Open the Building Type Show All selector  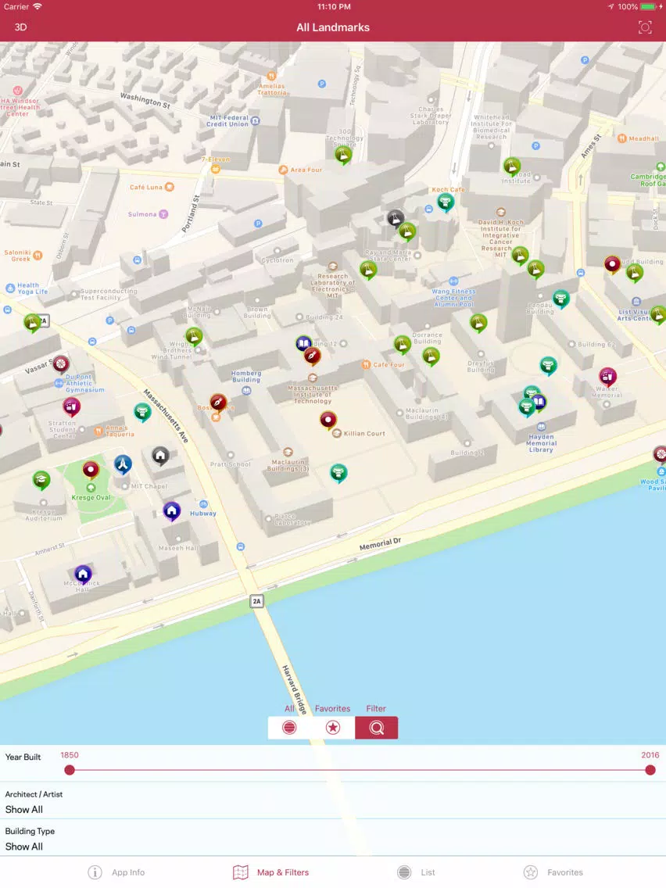[x=333, y=838]
